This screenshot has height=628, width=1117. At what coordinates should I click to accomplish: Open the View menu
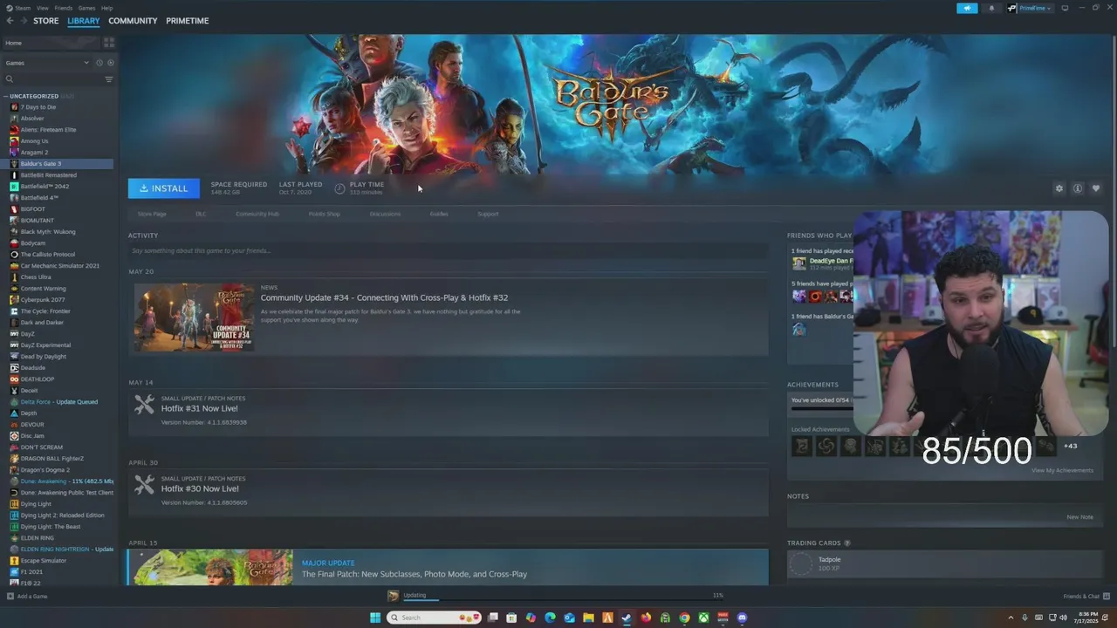(x=43, y=8)
